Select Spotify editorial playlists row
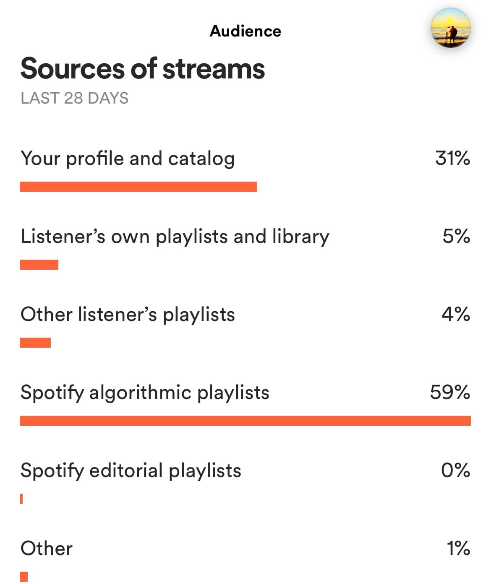The image size is (491, 584). click(131, 471)
